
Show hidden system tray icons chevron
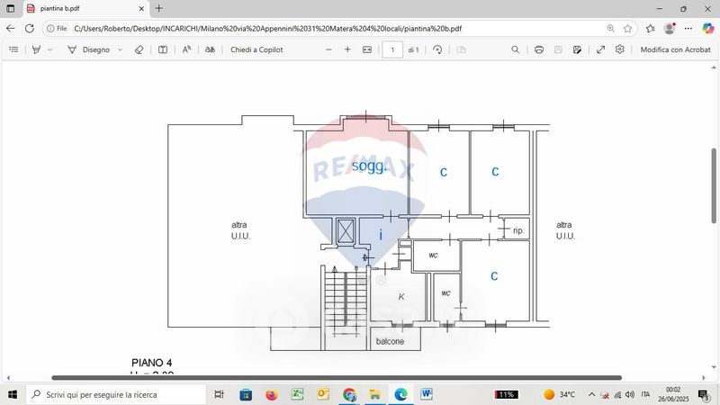[591, 394]
